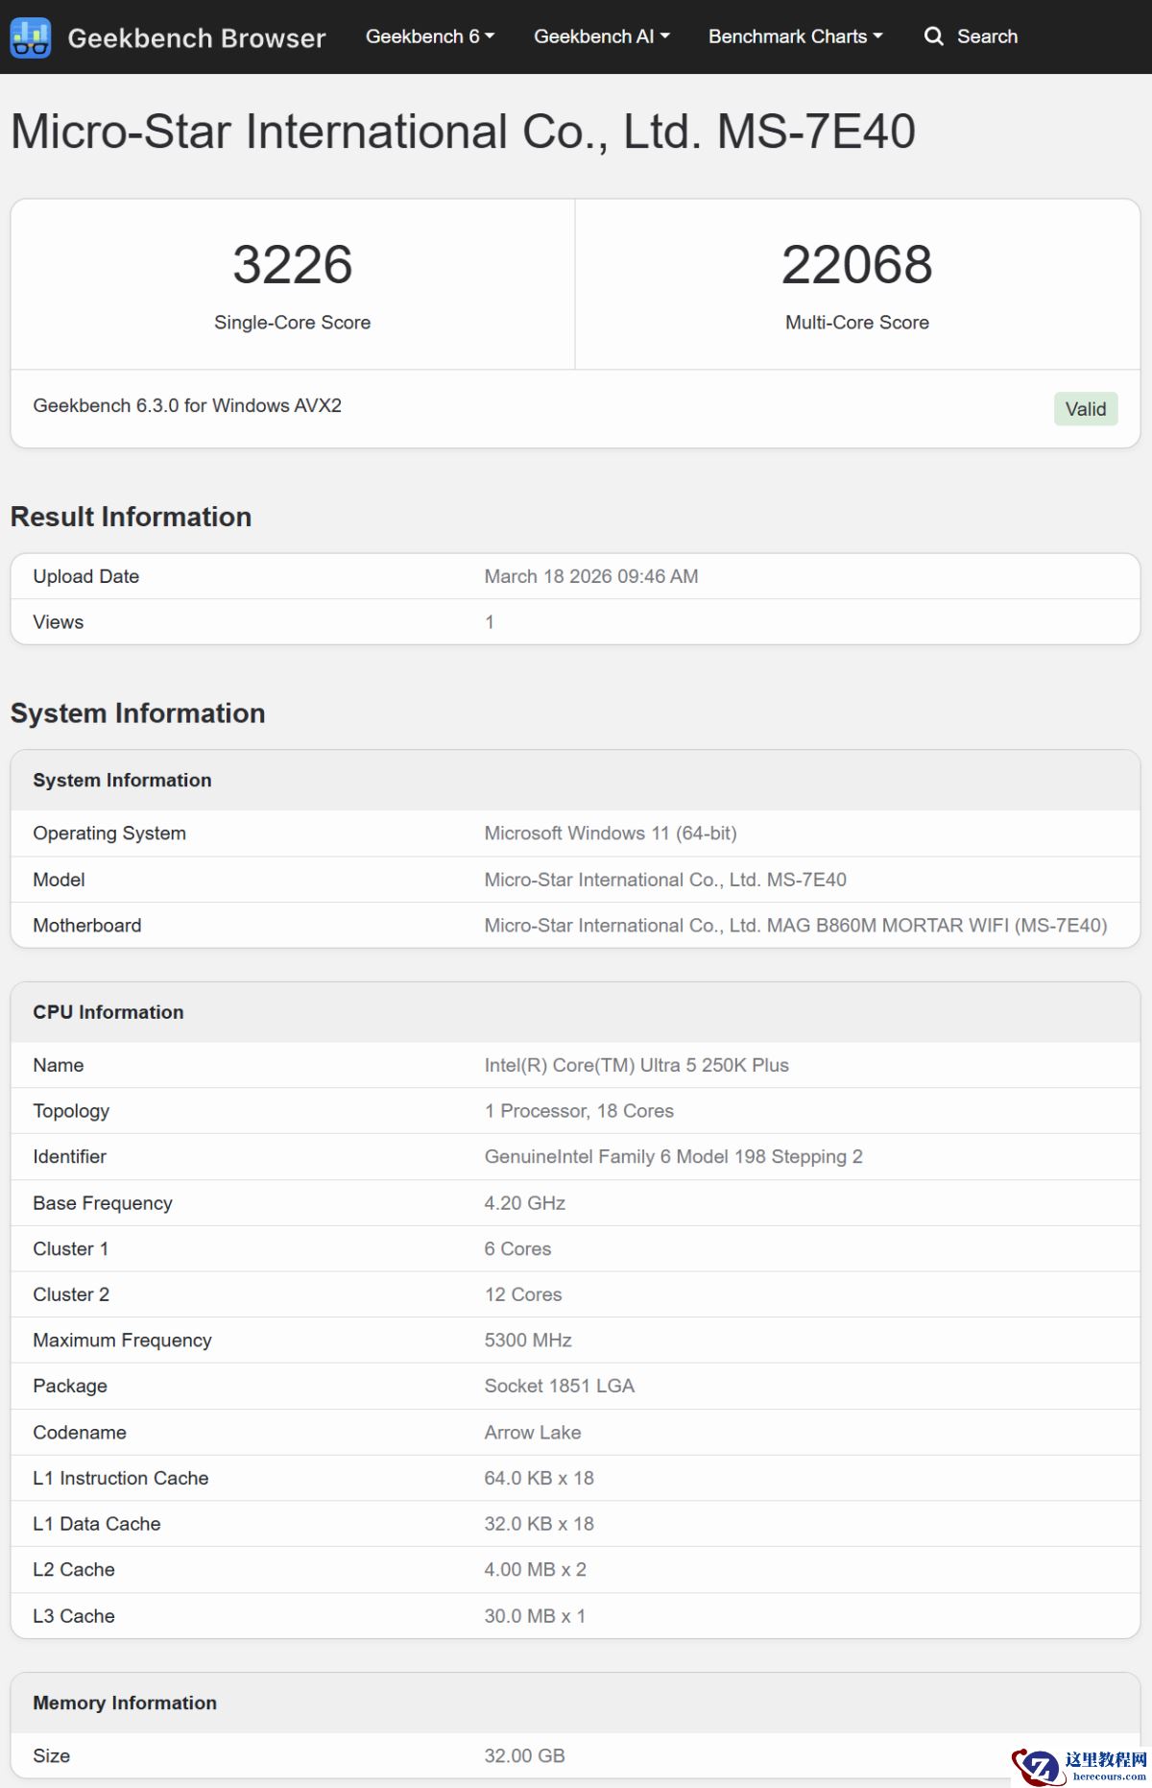The image size is (1152, 1788).
Task: Click the 'L2 Cache' row label
Action: (74, 1570)
